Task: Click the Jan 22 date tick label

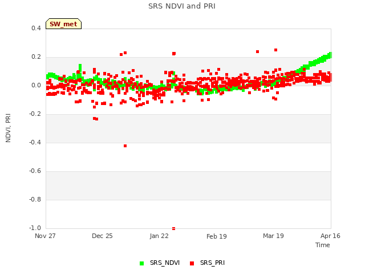Action: pyautogui.click(x=159, y=236)
